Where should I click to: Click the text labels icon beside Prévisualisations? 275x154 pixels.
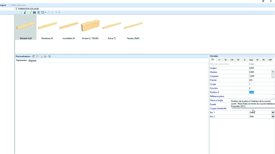click(33, 56)
